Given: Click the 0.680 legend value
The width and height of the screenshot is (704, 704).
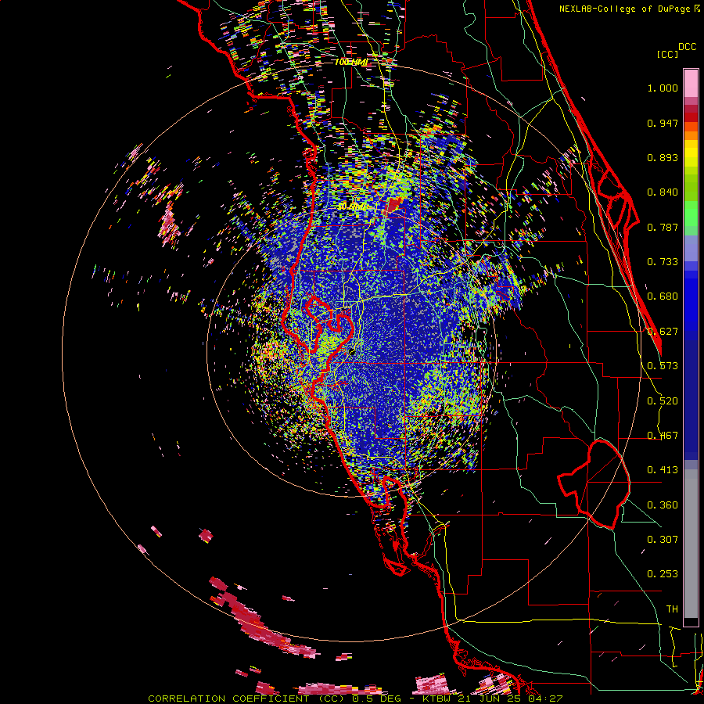Looking at the screenshot, I should [x=663, y=296].
